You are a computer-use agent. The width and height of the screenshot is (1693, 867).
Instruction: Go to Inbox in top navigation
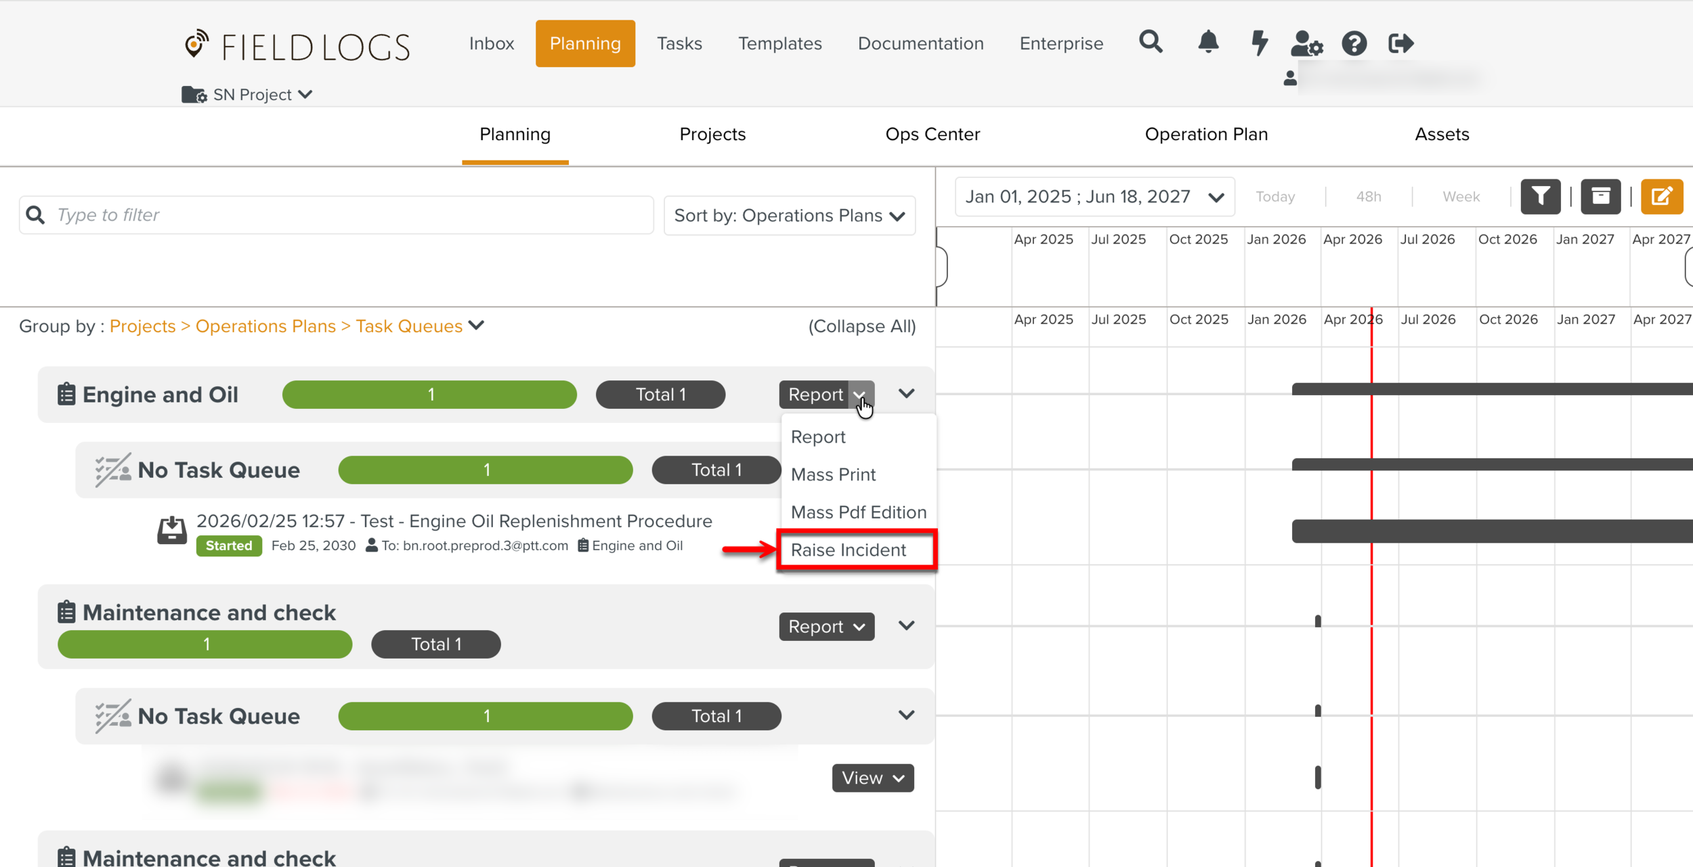click(492, 43)
